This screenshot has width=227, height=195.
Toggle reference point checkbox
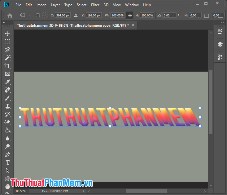[x=38, y=15]
